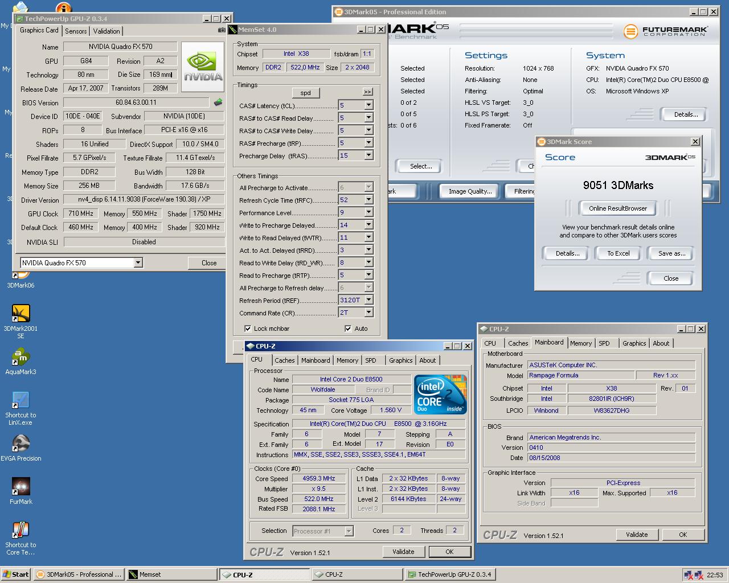Switch to the GPU-Z Sensors tab
Image resolution: width=729 pixels, height=583 pixels.
pos(76,31)
